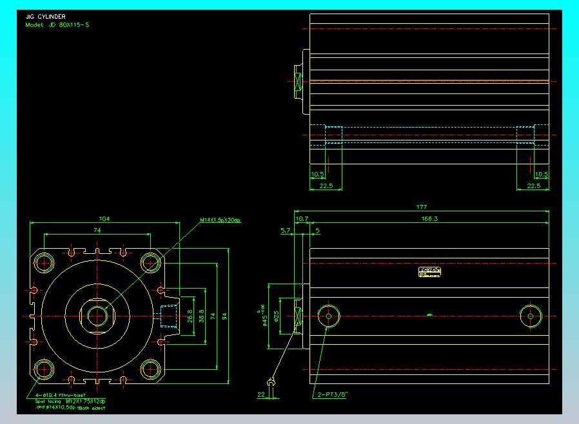The image size is (579, 424).
Task: Click the right port circle in side view
Action: [x=530, y=316]
